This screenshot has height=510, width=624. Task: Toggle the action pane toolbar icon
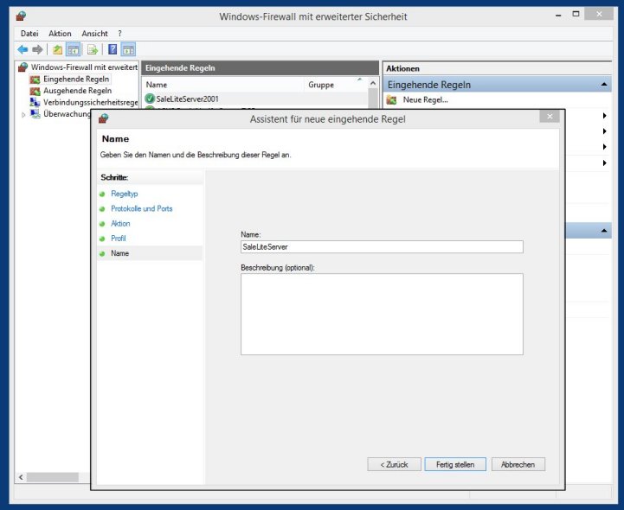coord(128,49)
